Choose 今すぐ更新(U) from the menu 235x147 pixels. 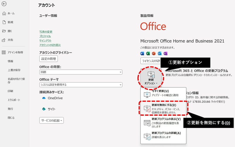pyautogui.click(x=163, y=94)
